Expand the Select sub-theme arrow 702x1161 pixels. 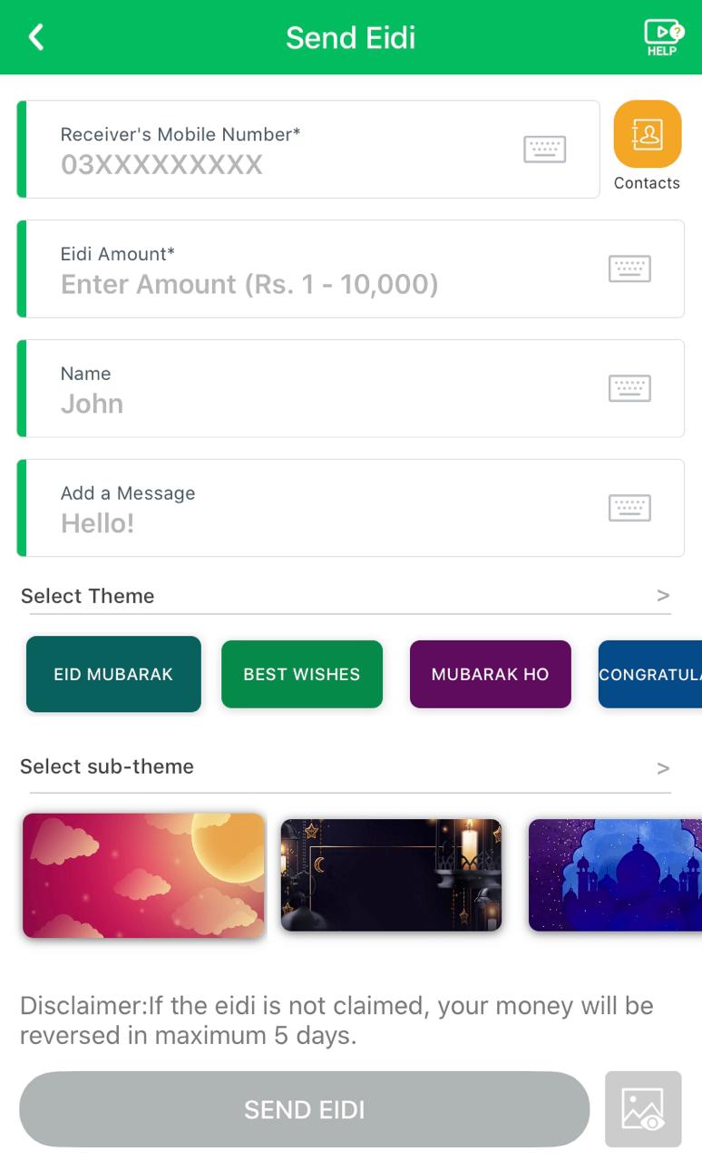[x=663, y=768]
